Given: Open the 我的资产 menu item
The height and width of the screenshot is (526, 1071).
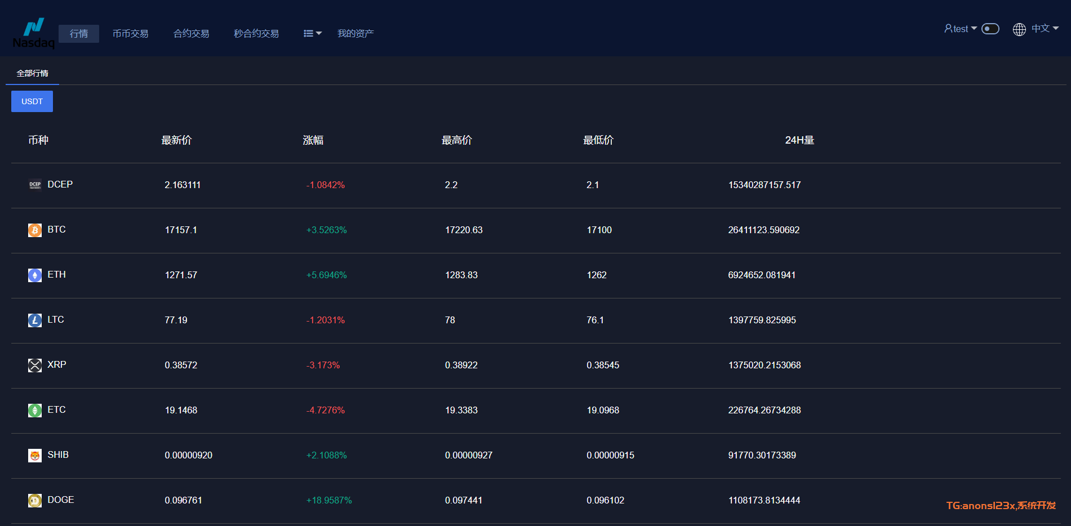Looking at the screenshot, I should 355,34.
